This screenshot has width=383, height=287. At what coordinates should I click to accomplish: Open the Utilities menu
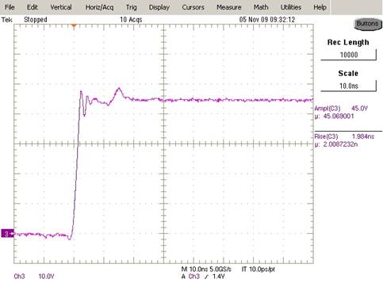pyautogui.click(x=291, y=7)
